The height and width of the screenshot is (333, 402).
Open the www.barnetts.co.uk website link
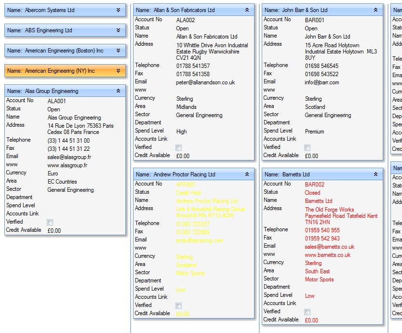pos(327,255)
